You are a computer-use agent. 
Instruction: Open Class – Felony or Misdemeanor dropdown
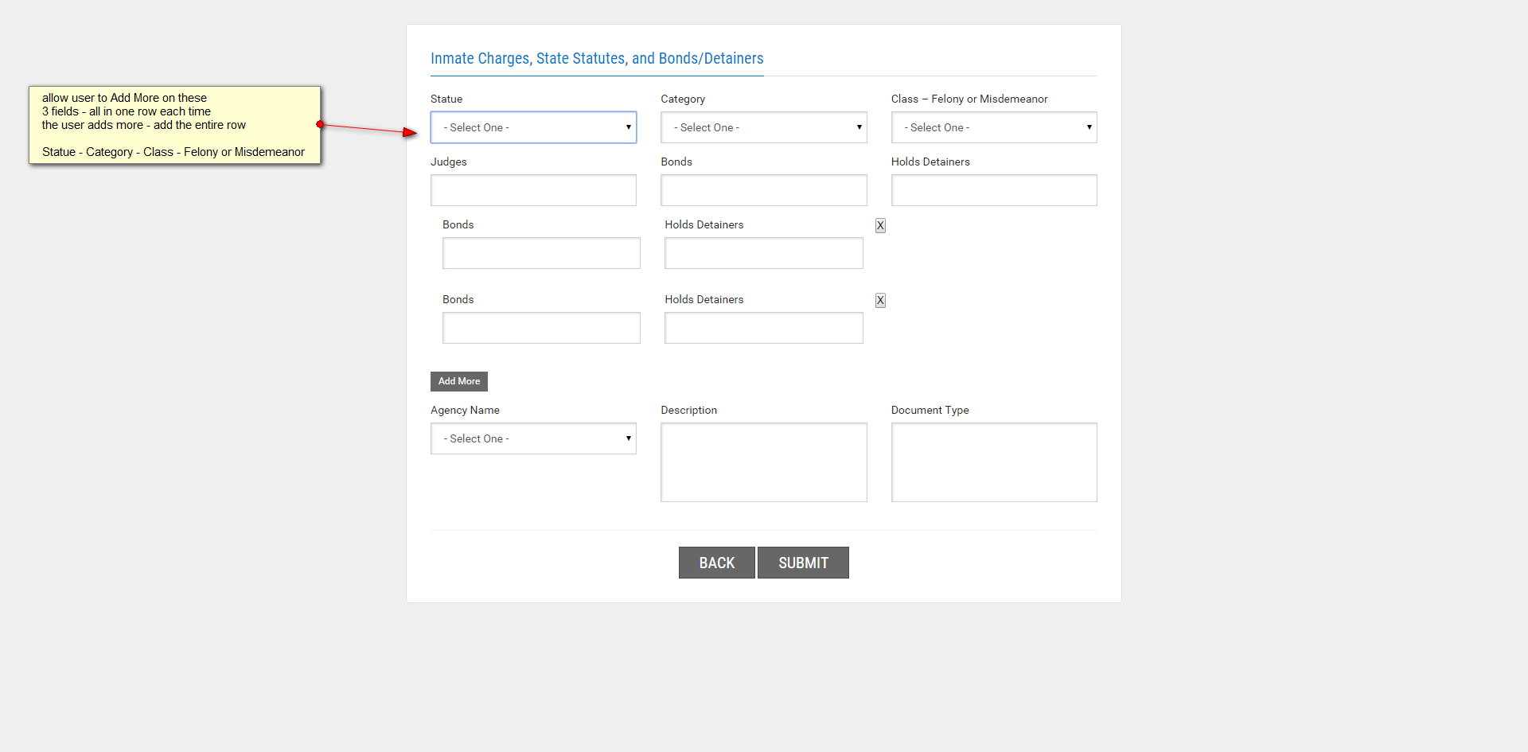(x=993, y=127)
